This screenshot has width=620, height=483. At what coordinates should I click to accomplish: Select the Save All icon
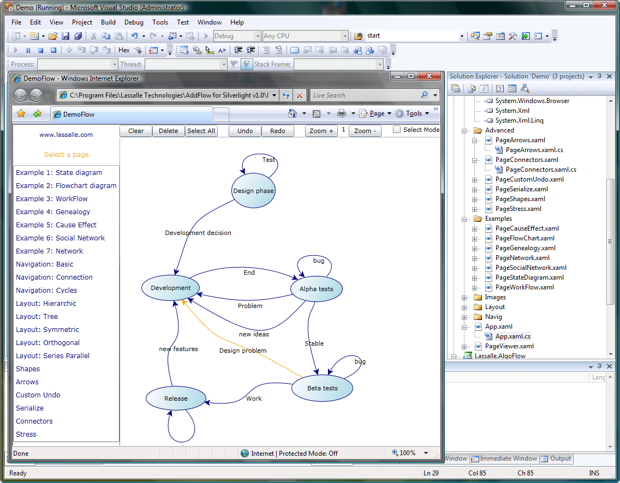[78, 35]
